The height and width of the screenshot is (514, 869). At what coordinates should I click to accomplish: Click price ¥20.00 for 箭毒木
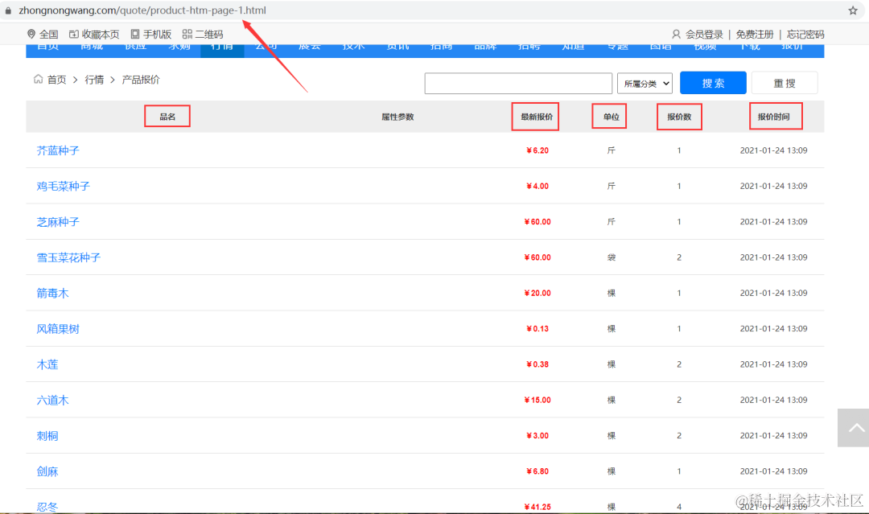coord(537,293)
